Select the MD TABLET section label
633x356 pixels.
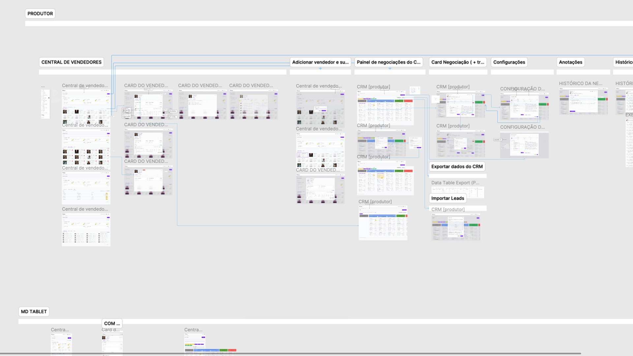pyautogui.click(x=34, y=311)
